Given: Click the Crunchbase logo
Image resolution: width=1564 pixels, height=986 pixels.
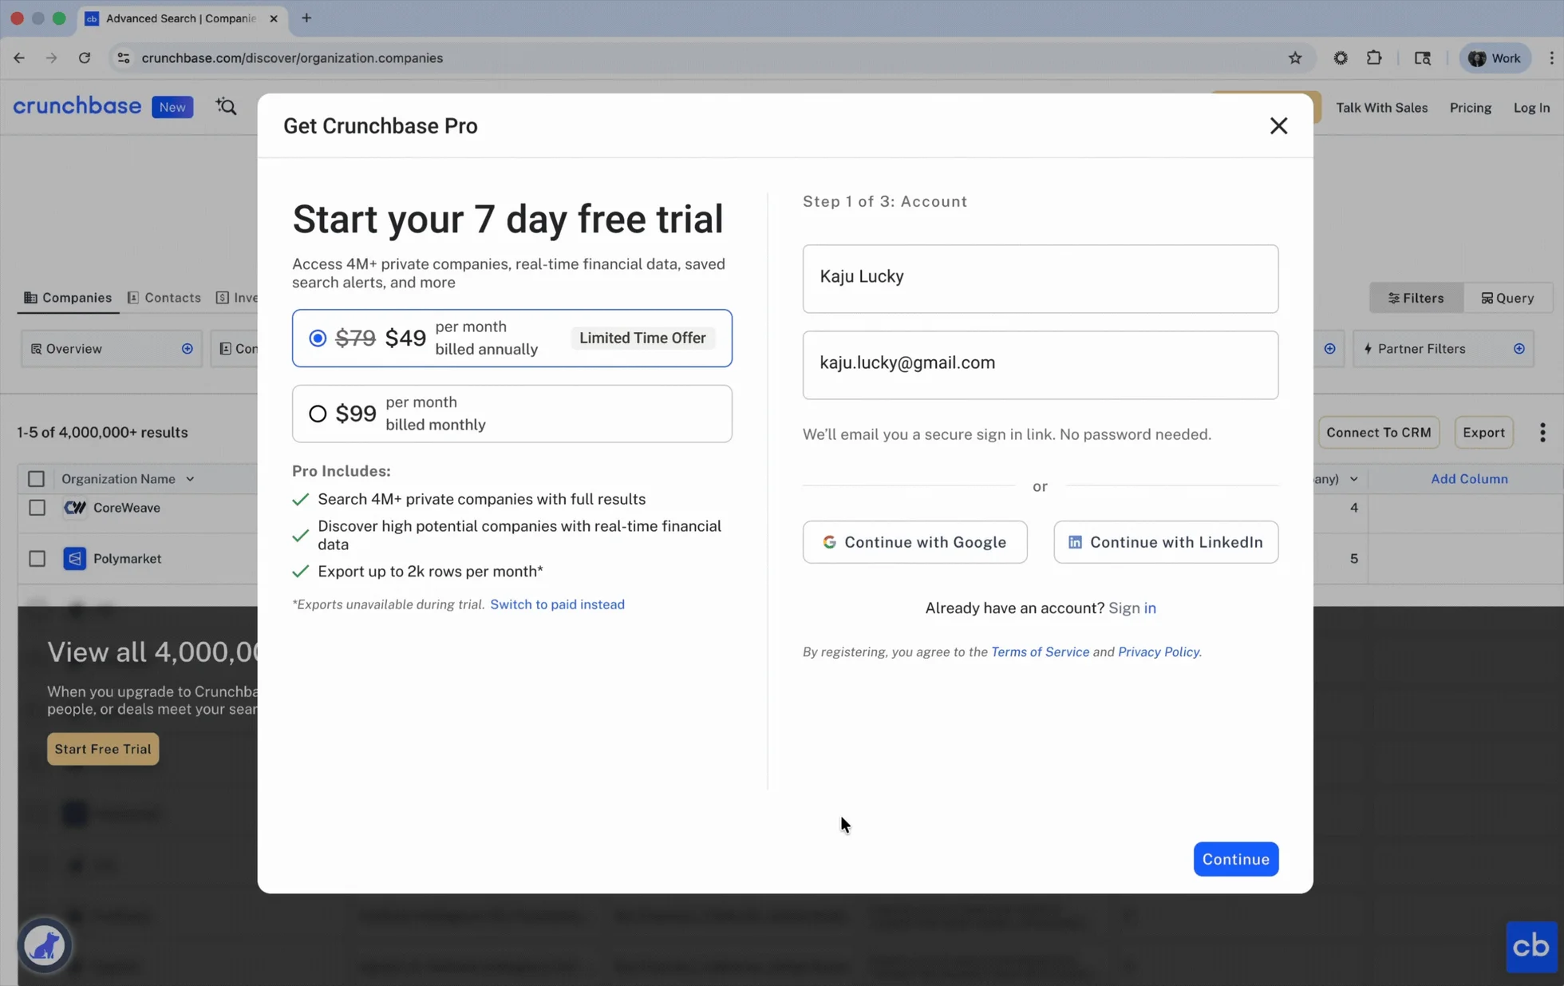Looking at the screenshot, I should [x=77, y=106].
